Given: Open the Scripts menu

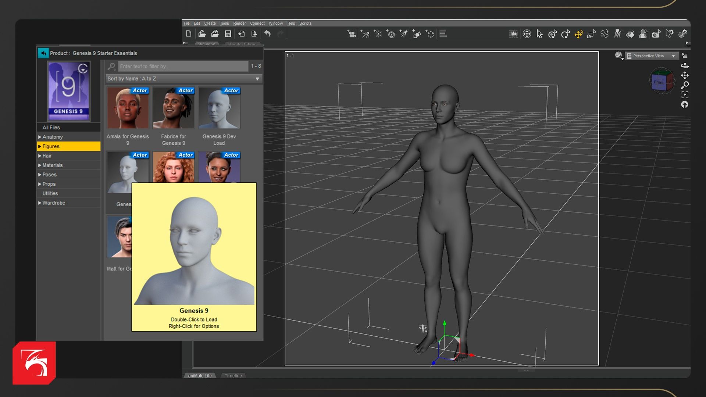Looking at the screenshot, I should (x=305, y=24).
